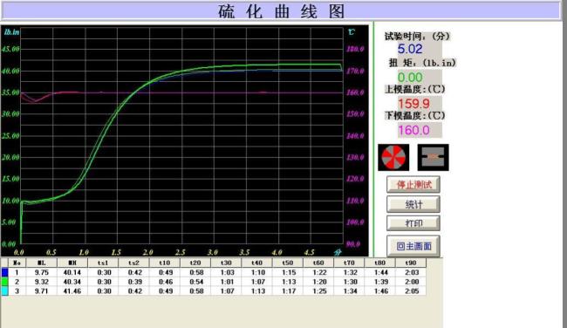This screenshot has height=328, width=567.
Task: Click row 3 t90 value 2:05
Action: click(411, 291)
